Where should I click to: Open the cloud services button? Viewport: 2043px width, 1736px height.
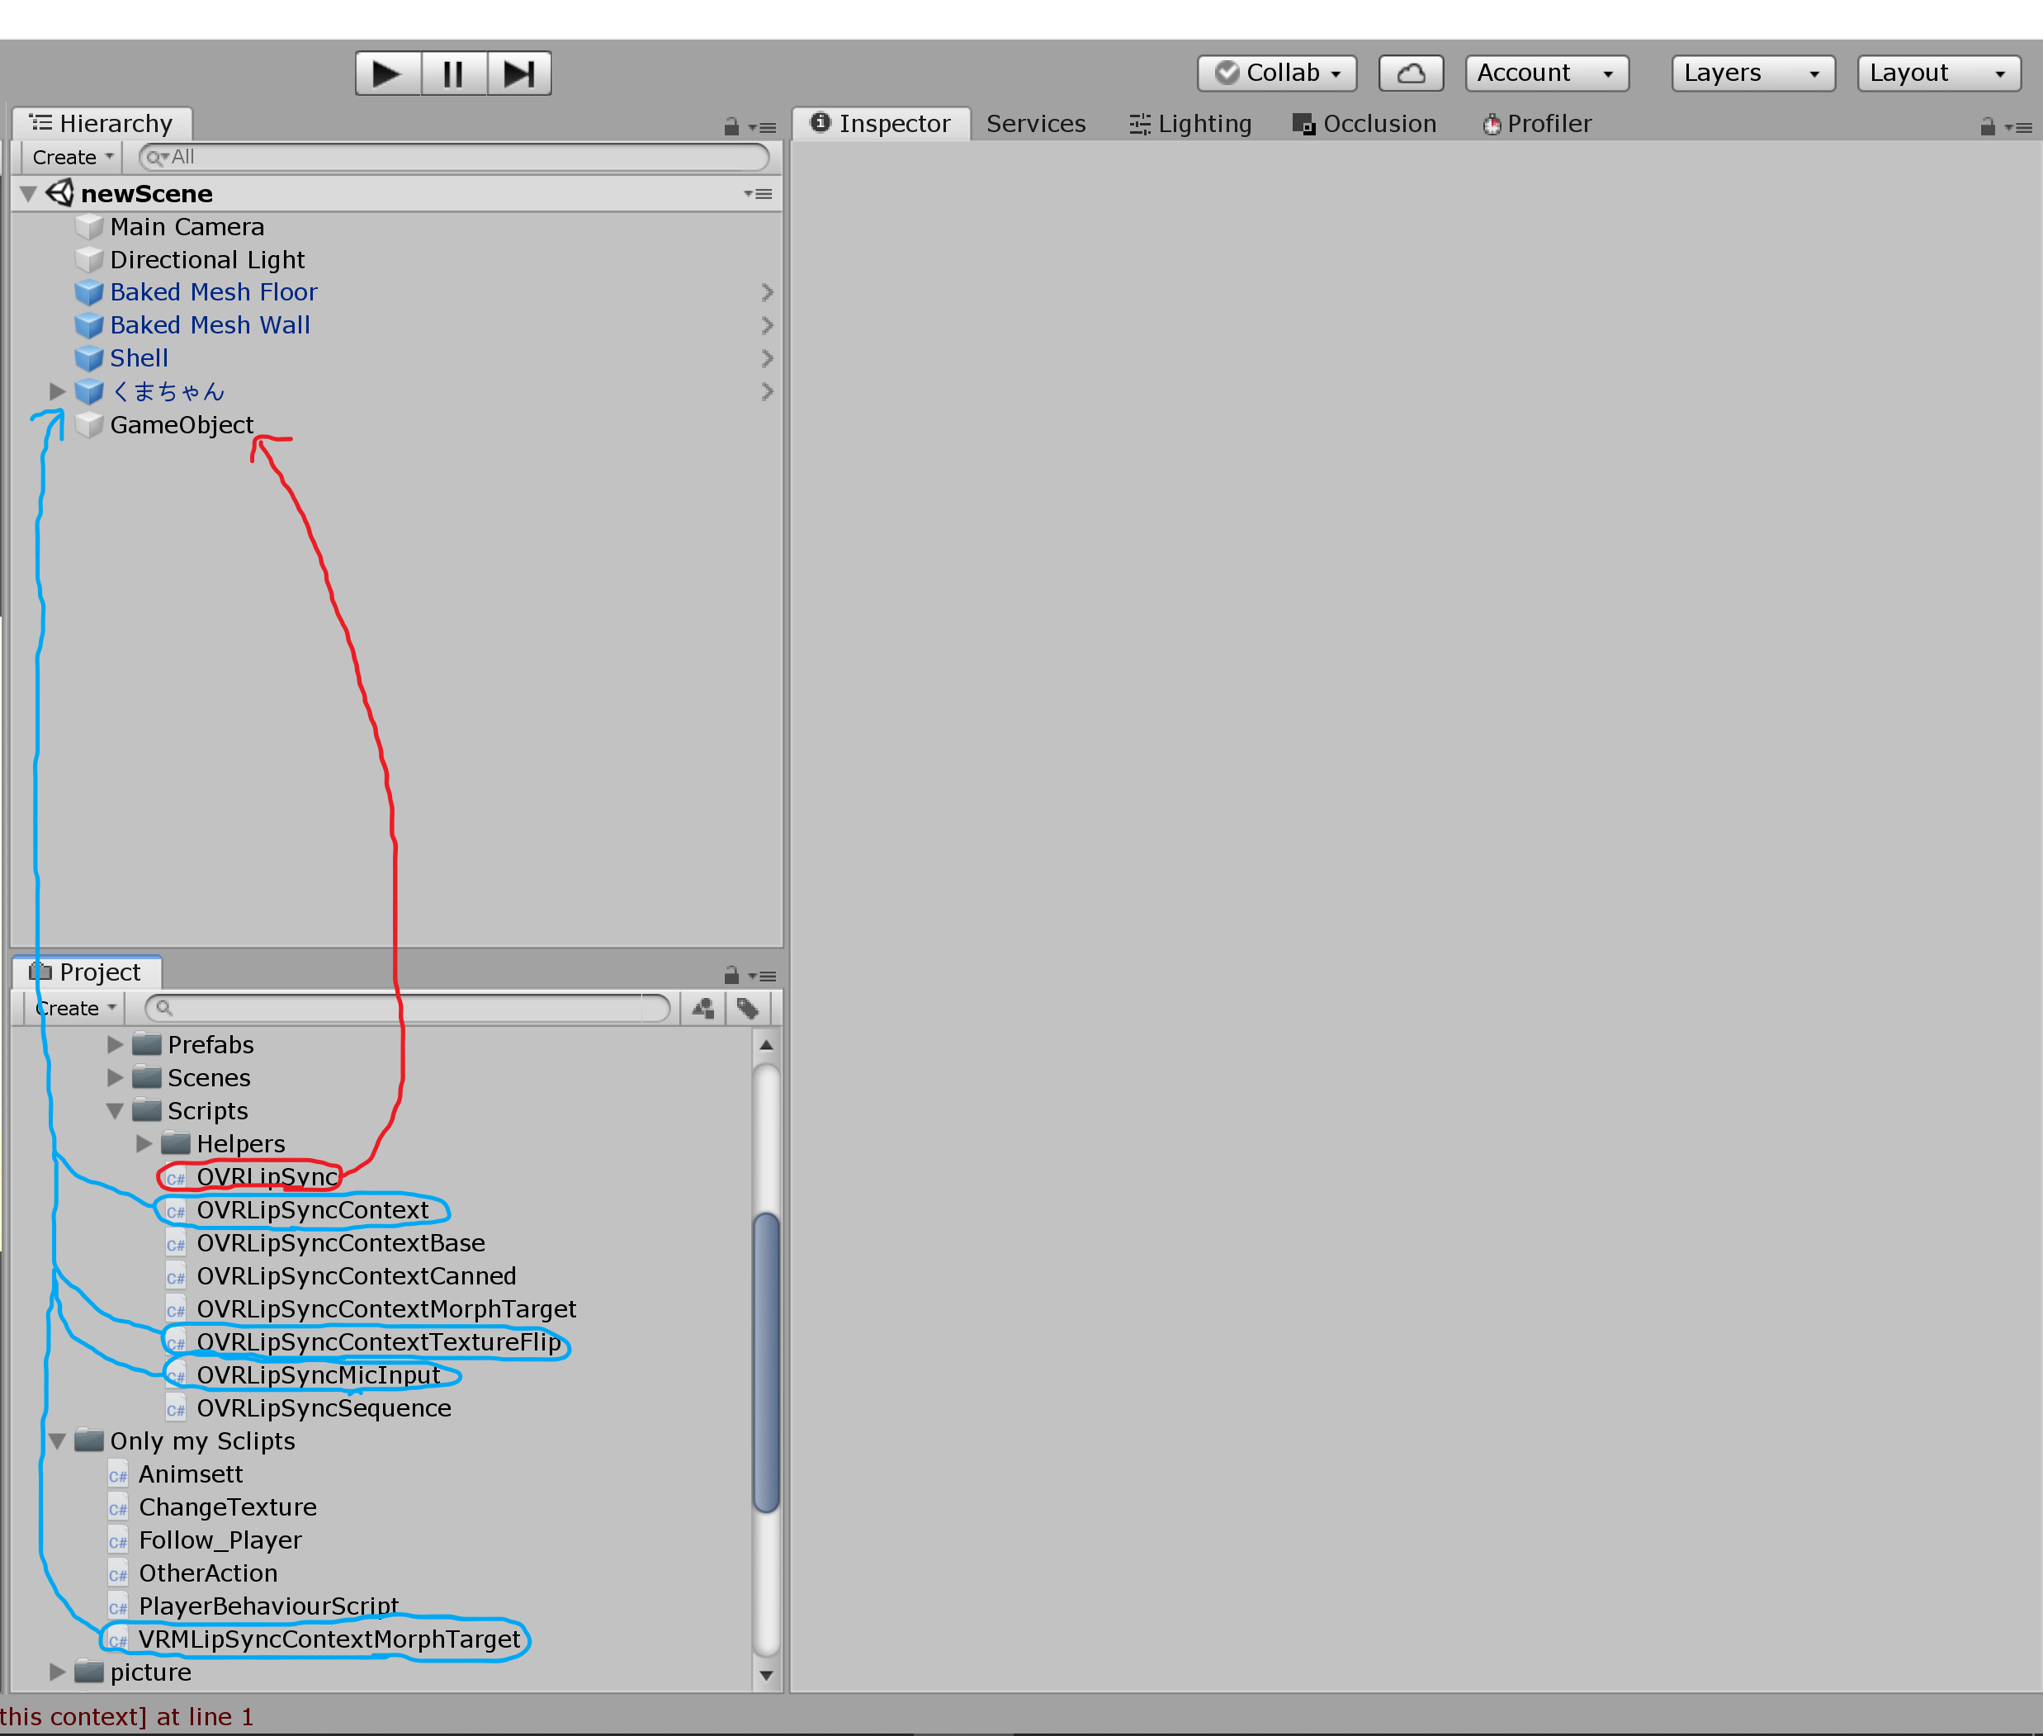point(1410,73)
